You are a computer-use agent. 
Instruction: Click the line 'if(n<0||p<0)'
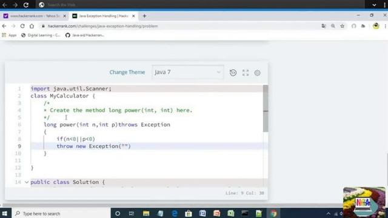(76, 139)
